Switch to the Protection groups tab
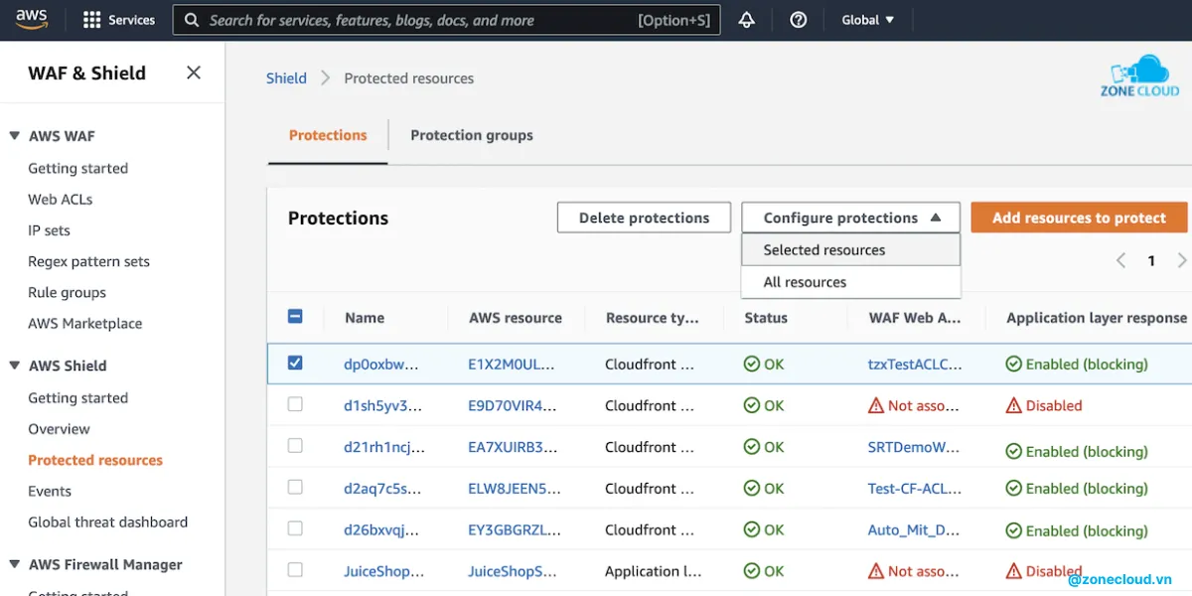Image resolution: width=1192 pixels, height=596 pixels. point(472,135)
